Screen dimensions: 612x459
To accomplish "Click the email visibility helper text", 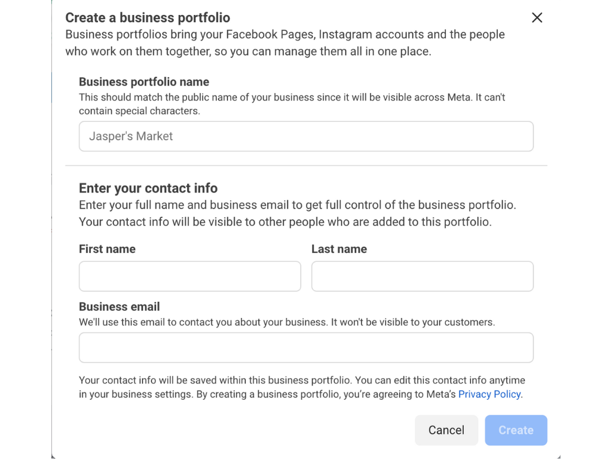I will [287, 322].
